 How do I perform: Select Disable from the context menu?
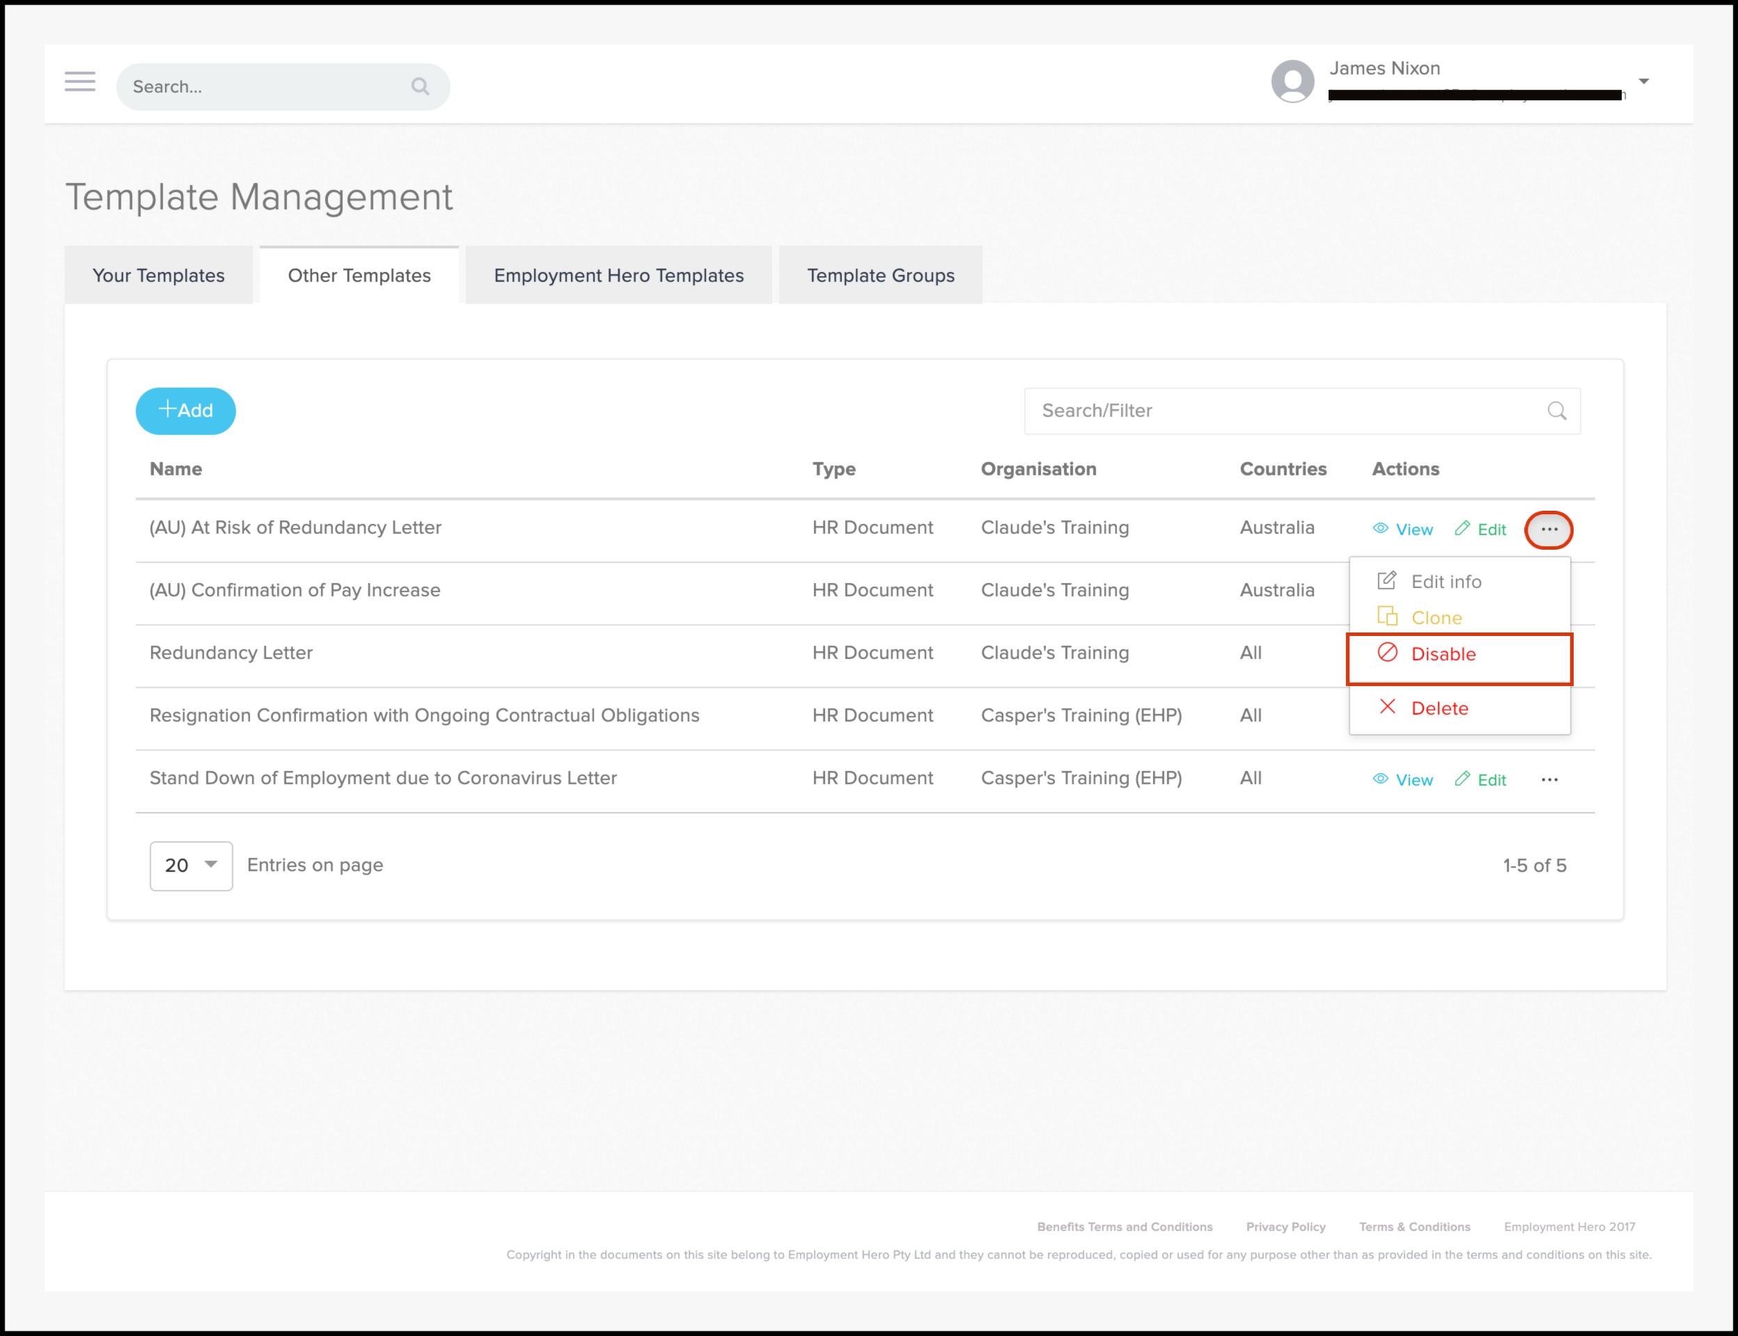click(x=1442, y=655)
